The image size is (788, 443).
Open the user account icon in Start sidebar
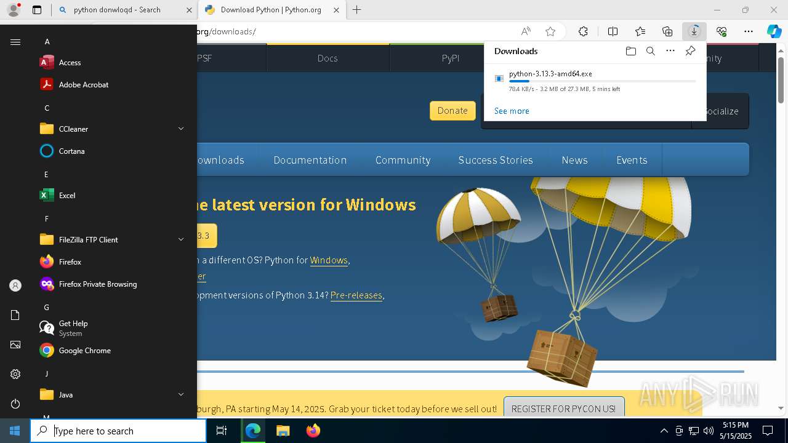point(15,285)
